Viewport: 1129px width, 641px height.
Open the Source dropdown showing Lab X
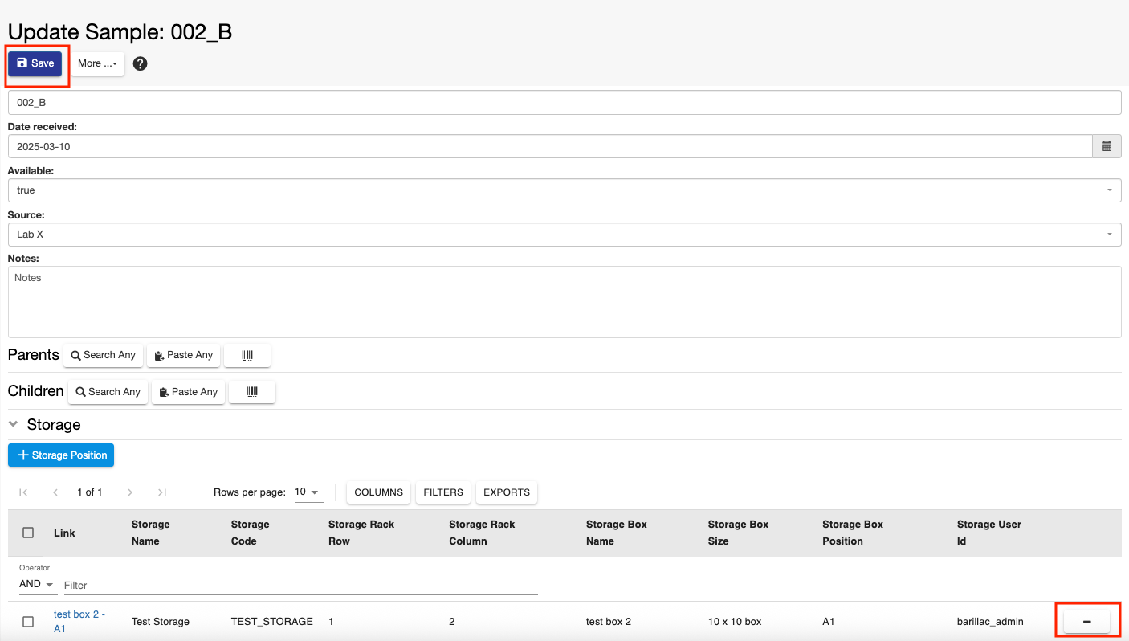pos(564,235)
